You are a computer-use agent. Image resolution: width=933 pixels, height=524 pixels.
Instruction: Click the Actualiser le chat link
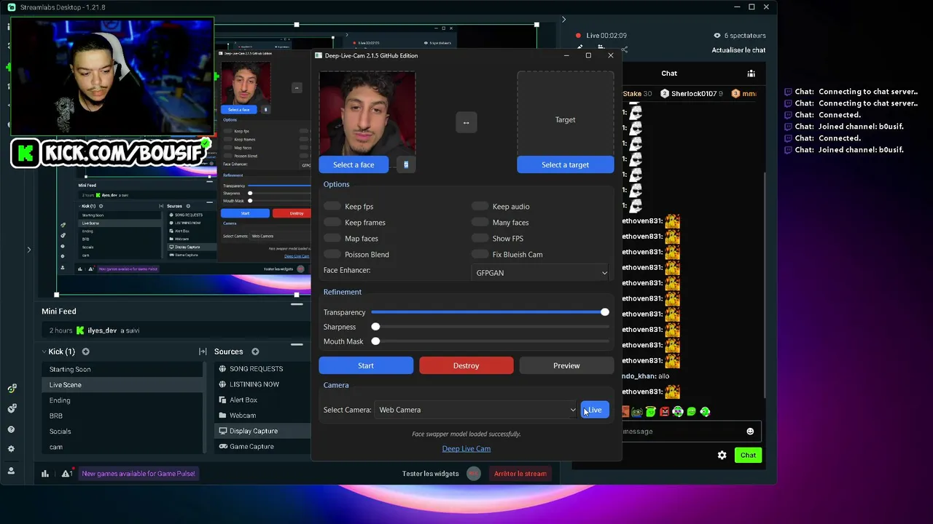coord(738,50)
